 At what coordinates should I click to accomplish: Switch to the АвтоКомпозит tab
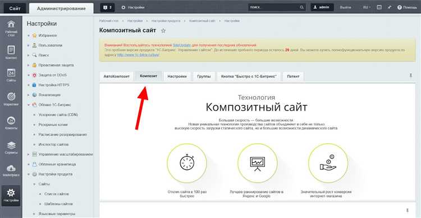click(116, 76)
